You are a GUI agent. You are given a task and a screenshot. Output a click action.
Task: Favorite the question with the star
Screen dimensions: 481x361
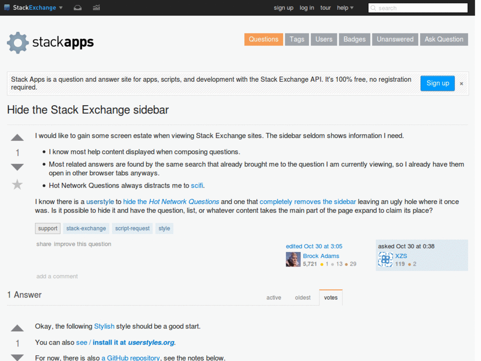(17, 184)
